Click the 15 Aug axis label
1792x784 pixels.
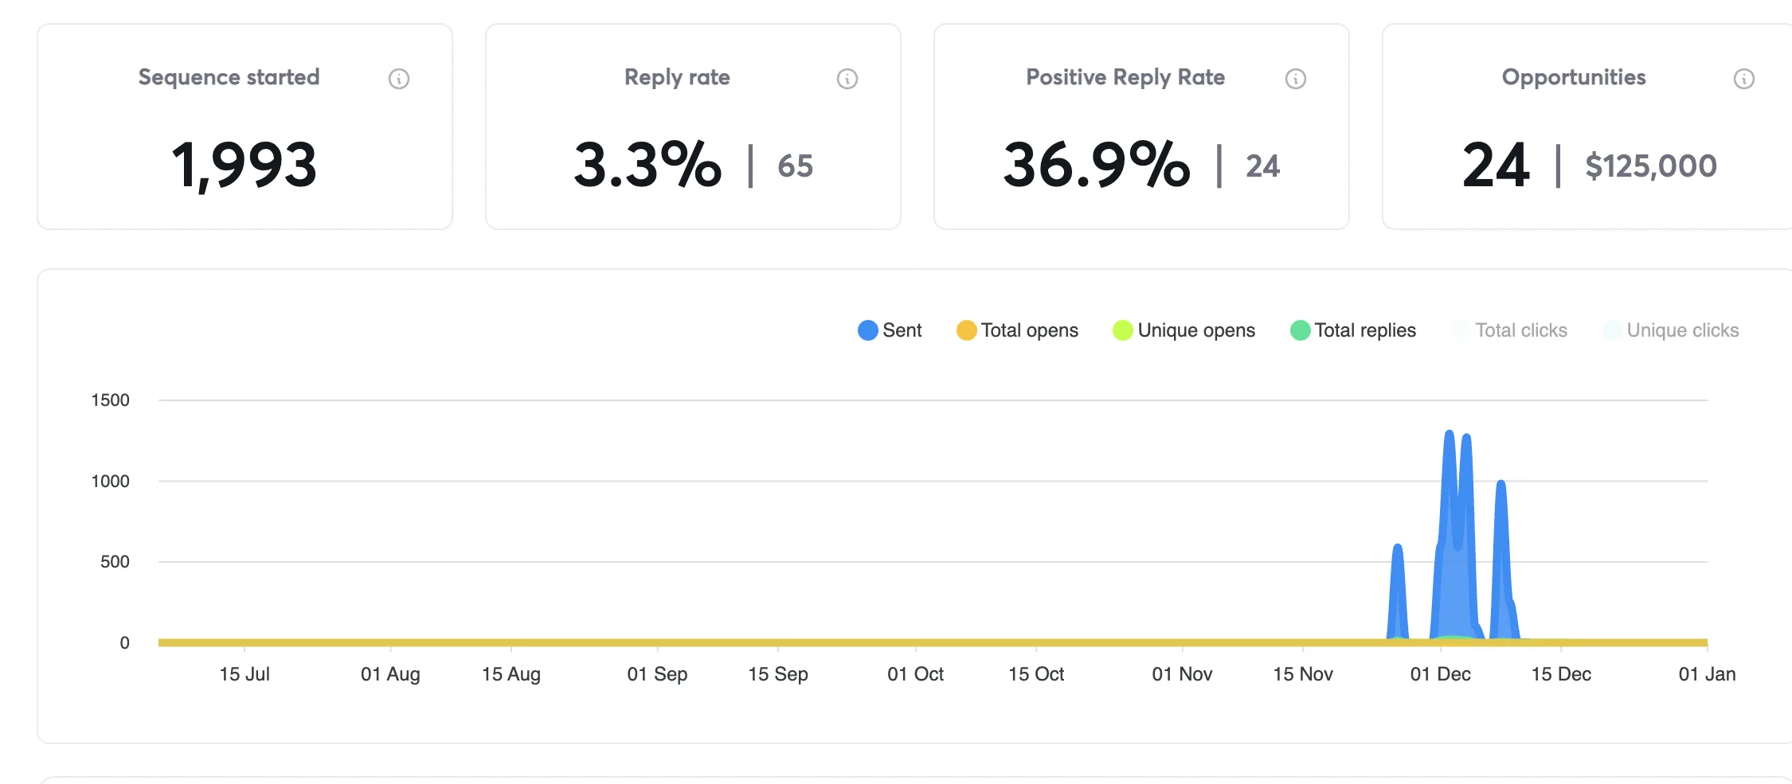[511, 674]
